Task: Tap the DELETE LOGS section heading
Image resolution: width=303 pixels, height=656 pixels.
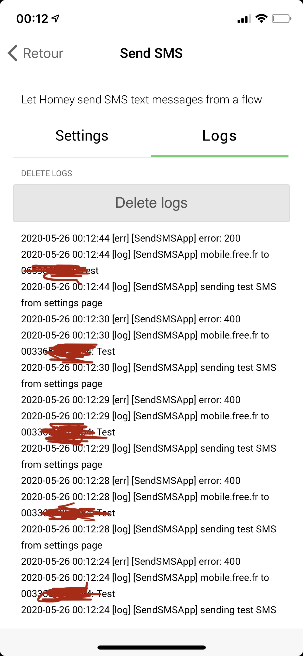Action: [47, 173]
